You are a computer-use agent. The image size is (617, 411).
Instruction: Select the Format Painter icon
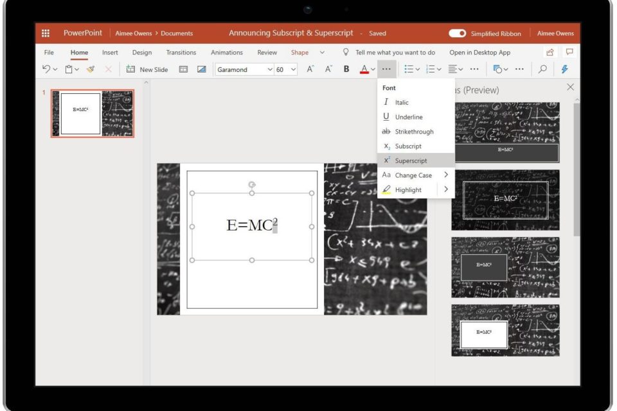click(x=91, y=69)
